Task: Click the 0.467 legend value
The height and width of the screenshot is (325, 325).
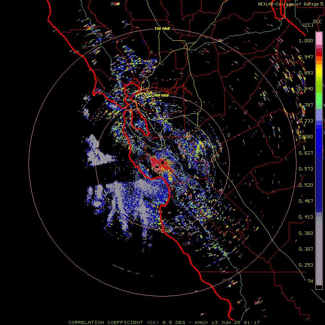Action: pos(306,201)
